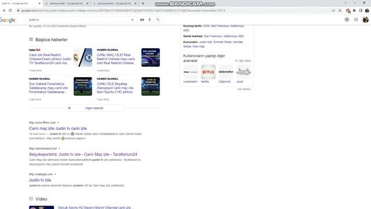This screenshot has height=209, width=371.
Task: Open Google account avatar on page
Action: [x=366, y=20]
